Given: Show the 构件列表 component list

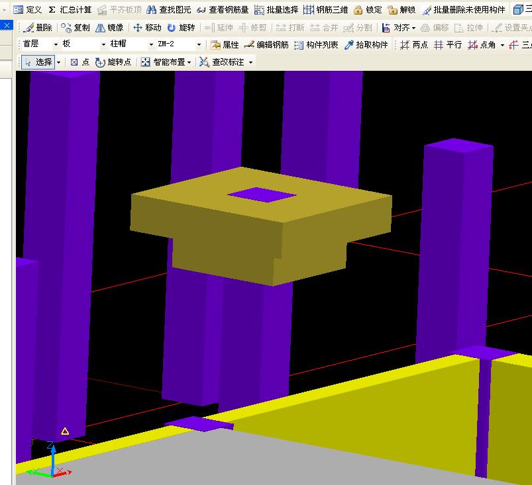Looking at the screenshot, I should tap(316, 45).
